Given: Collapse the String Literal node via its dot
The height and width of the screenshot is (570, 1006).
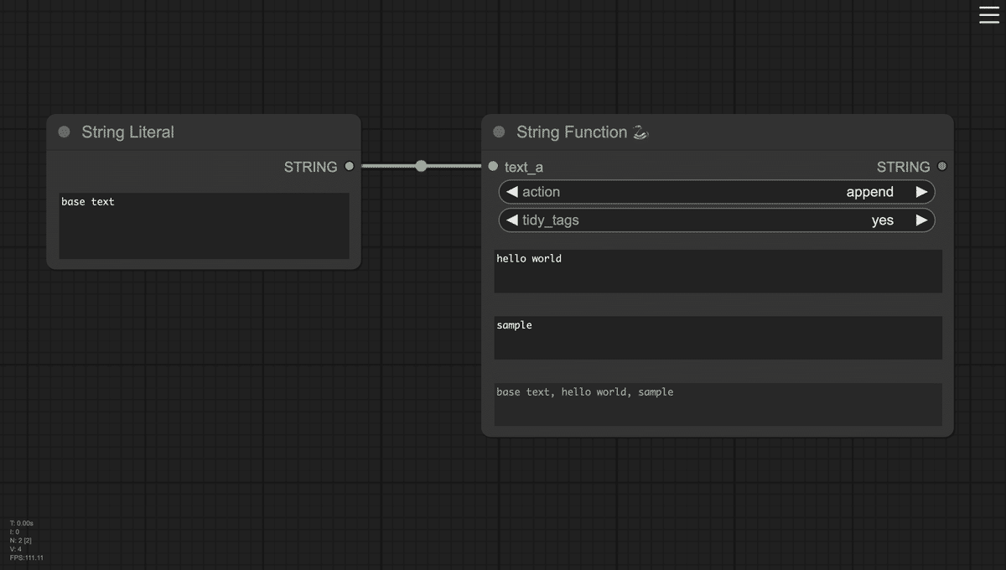Looking at the screenshot, I should click(x=65, y=132).
